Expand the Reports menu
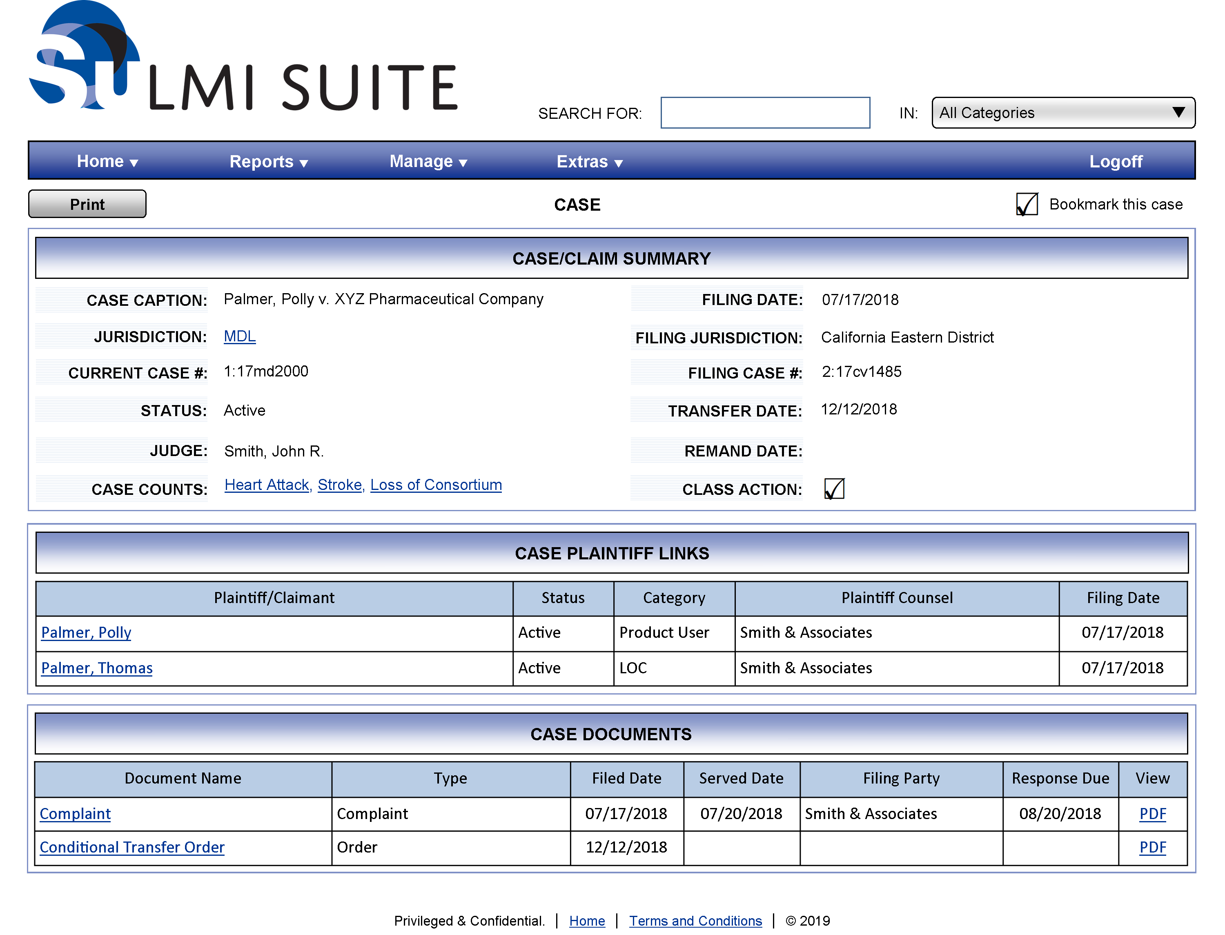 pos(269,161)
